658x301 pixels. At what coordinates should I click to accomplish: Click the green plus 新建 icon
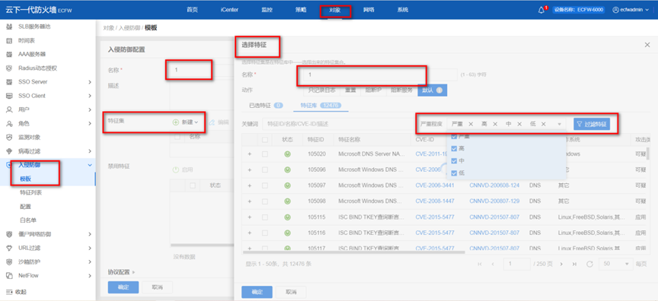click(x=176, y=122)
